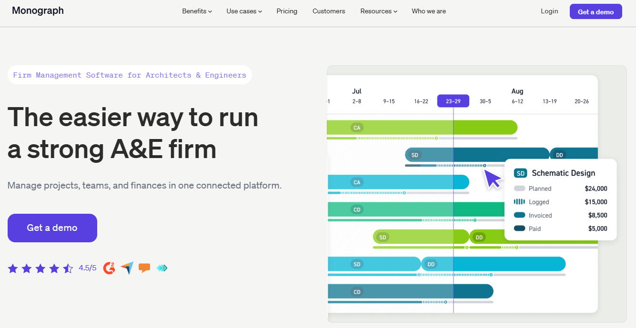Click the SD badge on dark teal bar
This screenshot has width=636, height=328.
pyautogui.click(x=415, y=155)
